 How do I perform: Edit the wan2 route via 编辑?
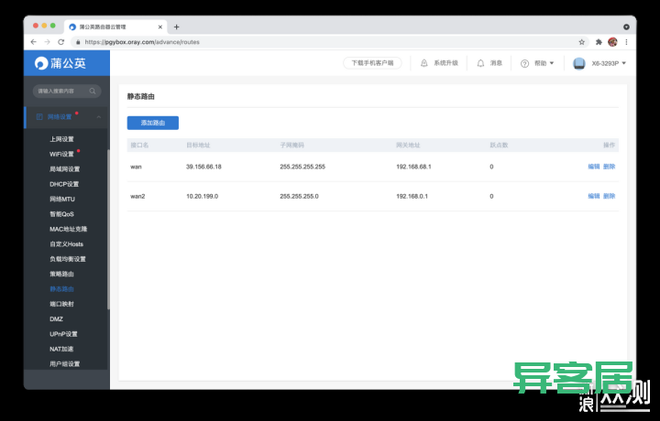point(593,196)
